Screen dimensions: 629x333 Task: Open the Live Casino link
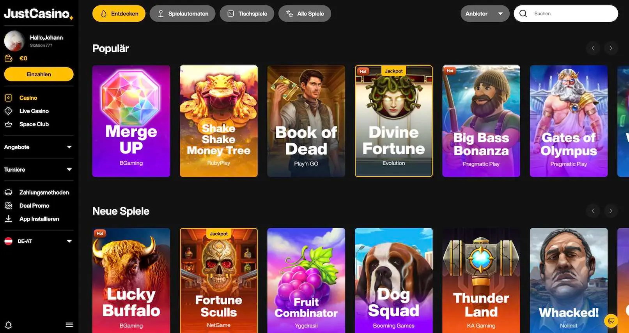click(34, 111)
